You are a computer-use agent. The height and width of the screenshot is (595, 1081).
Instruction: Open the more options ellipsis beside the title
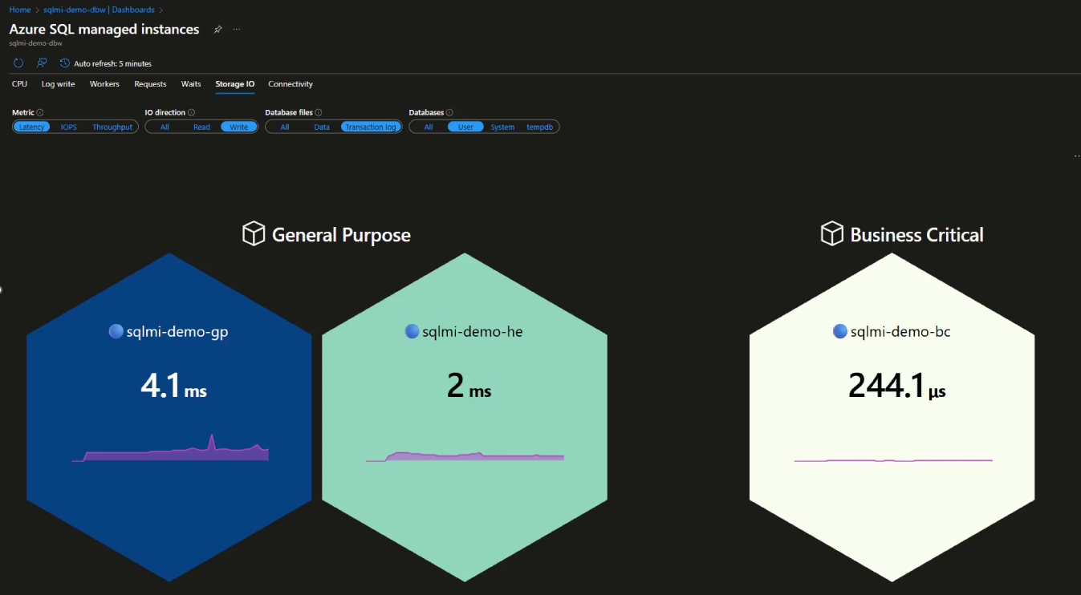coord(237,30)
